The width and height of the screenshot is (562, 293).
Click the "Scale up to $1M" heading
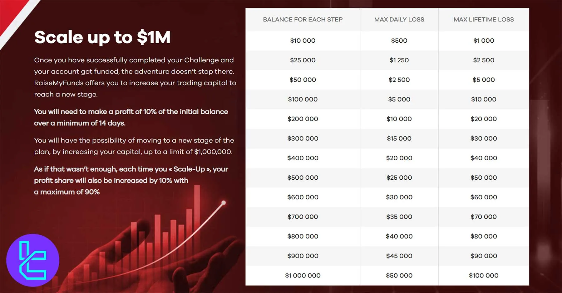pyautogui.click(x=102, y=37)
